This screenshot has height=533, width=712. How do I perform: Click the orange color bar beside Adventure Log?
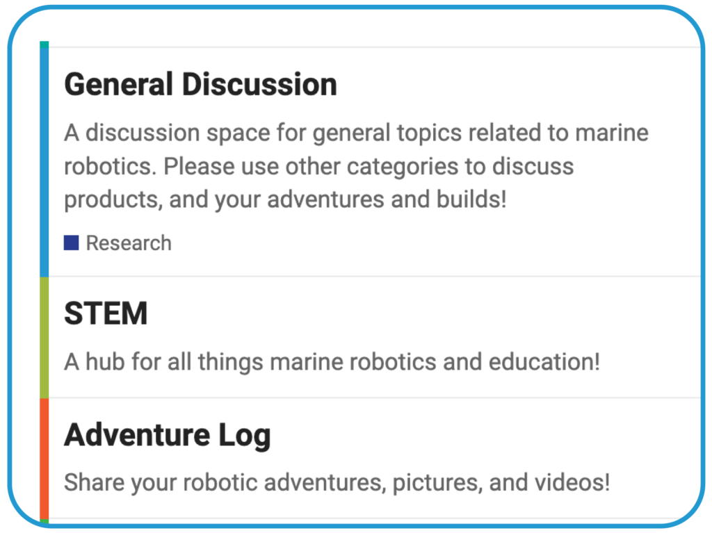coord(44,459)
